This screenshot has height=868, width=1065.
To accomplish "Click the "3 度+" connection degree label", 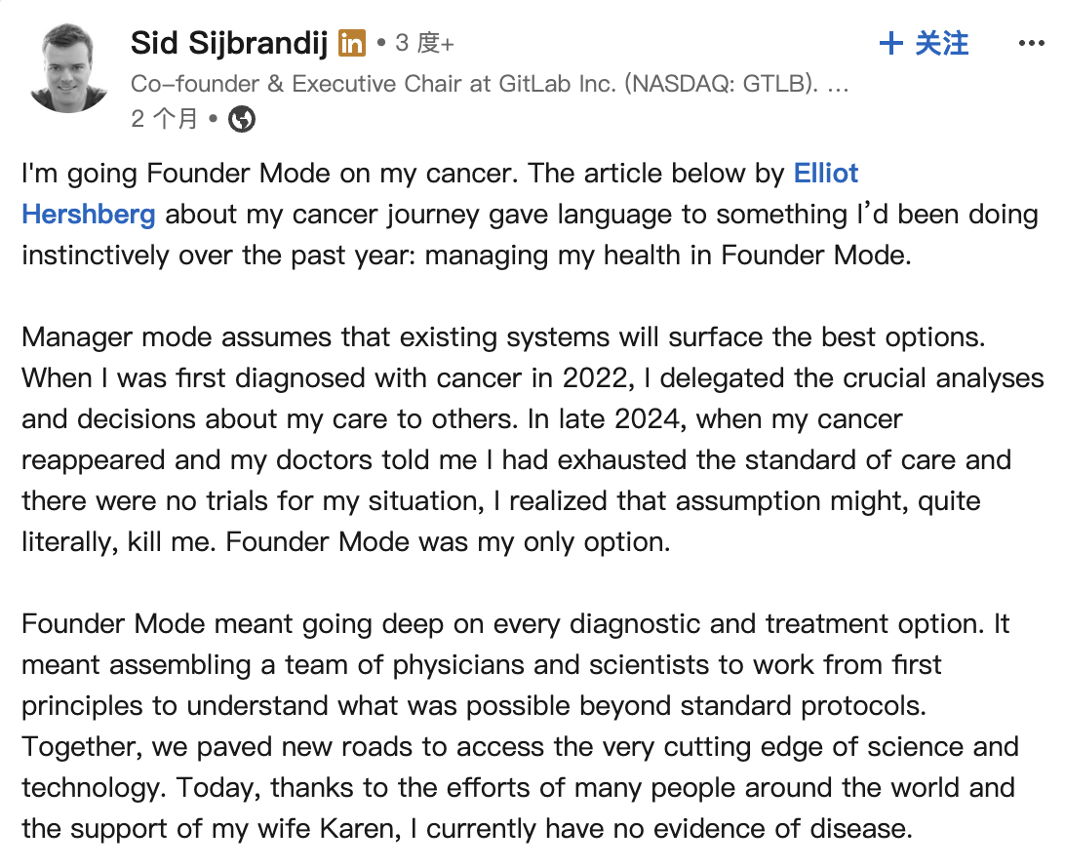I will [x=425, y=43].
